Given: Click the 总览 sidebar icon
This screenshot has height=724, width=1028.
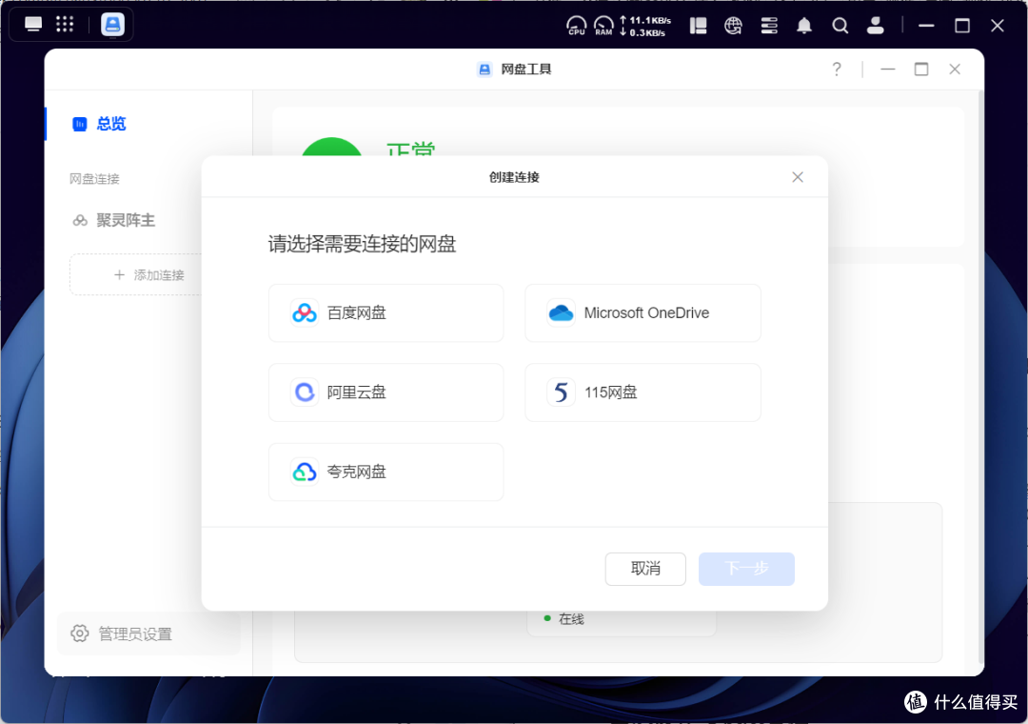Looking at the screenshot, I should (79, 124).
